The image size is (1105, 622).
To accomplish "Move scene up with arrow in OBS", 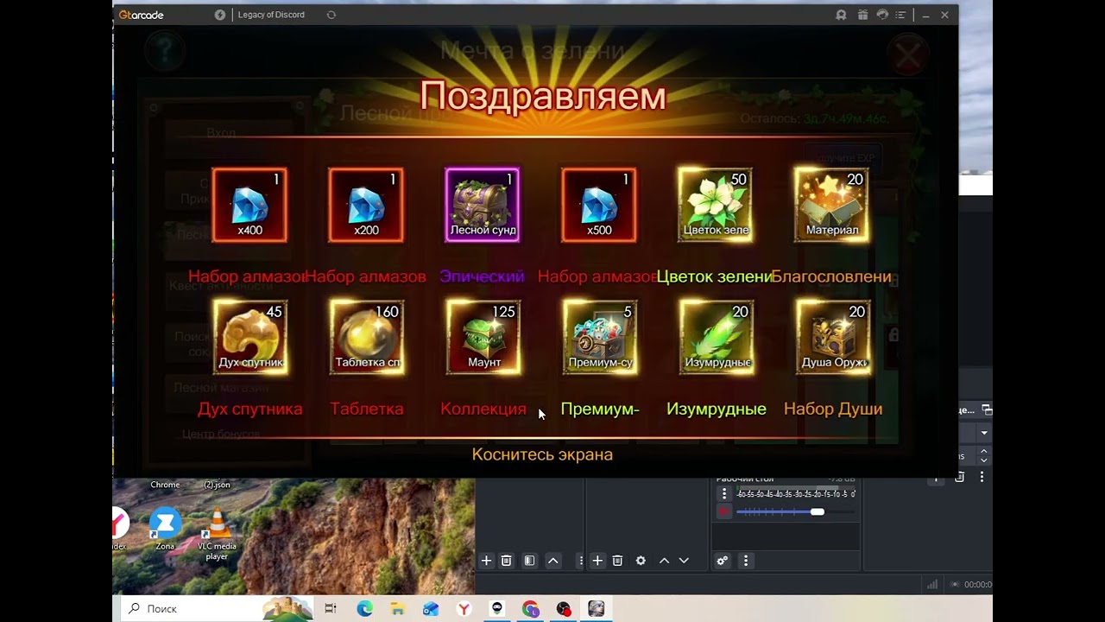I will 553,561.
